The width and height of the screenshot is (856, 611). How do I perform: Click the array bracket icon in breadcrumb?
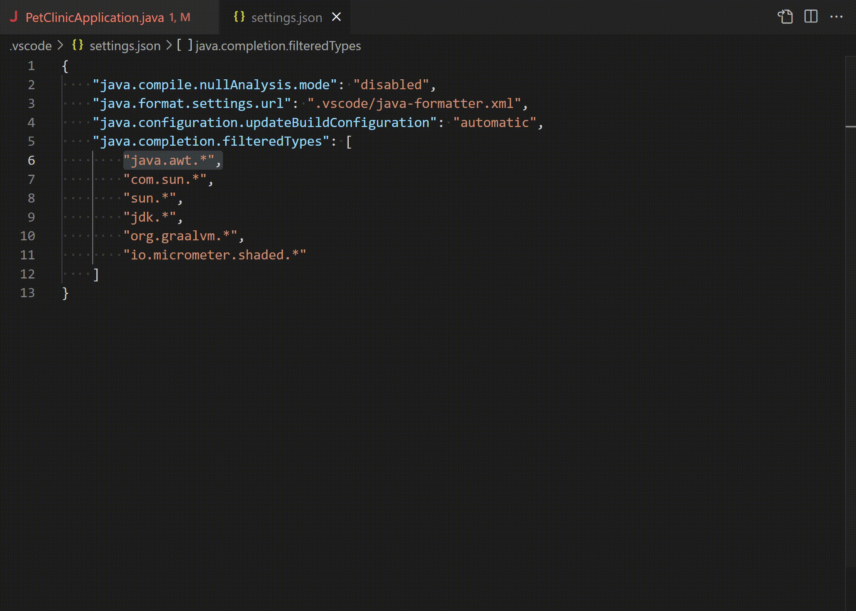(x=184, y=45)
